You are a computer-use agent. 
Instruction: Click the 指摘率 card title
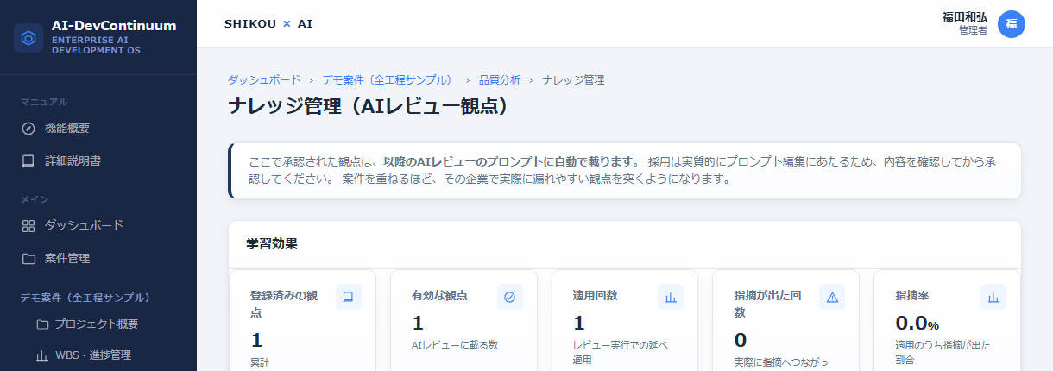point(912,295)
